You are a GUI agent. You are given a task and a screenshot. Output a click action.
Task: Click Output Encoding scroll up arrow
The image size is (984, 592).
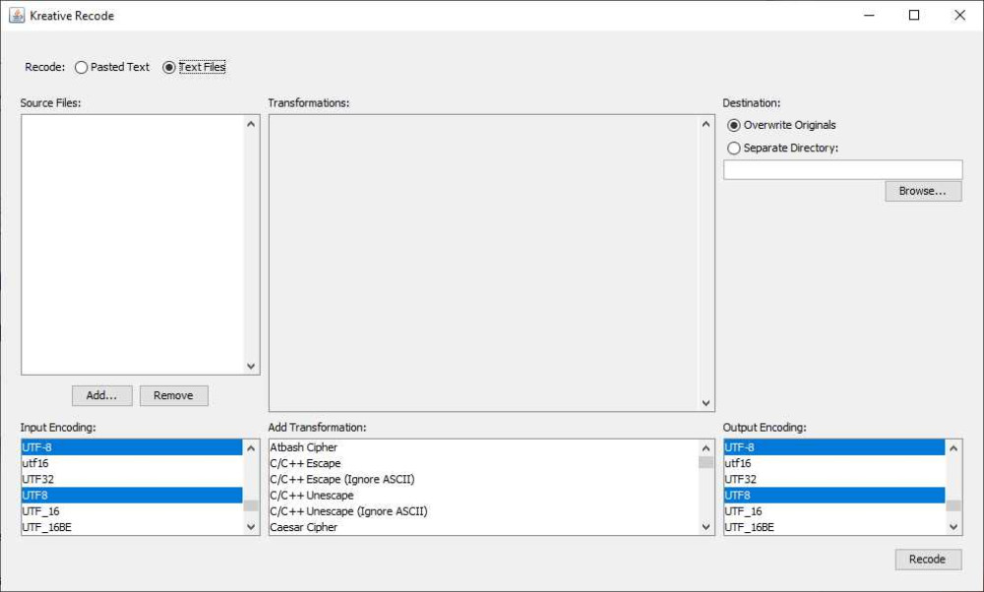pos(953,447)
